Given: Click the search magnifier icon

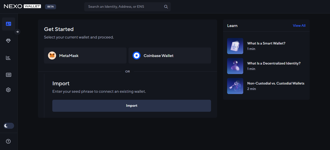Looking at the screenshot, I should tap(166, 6).
